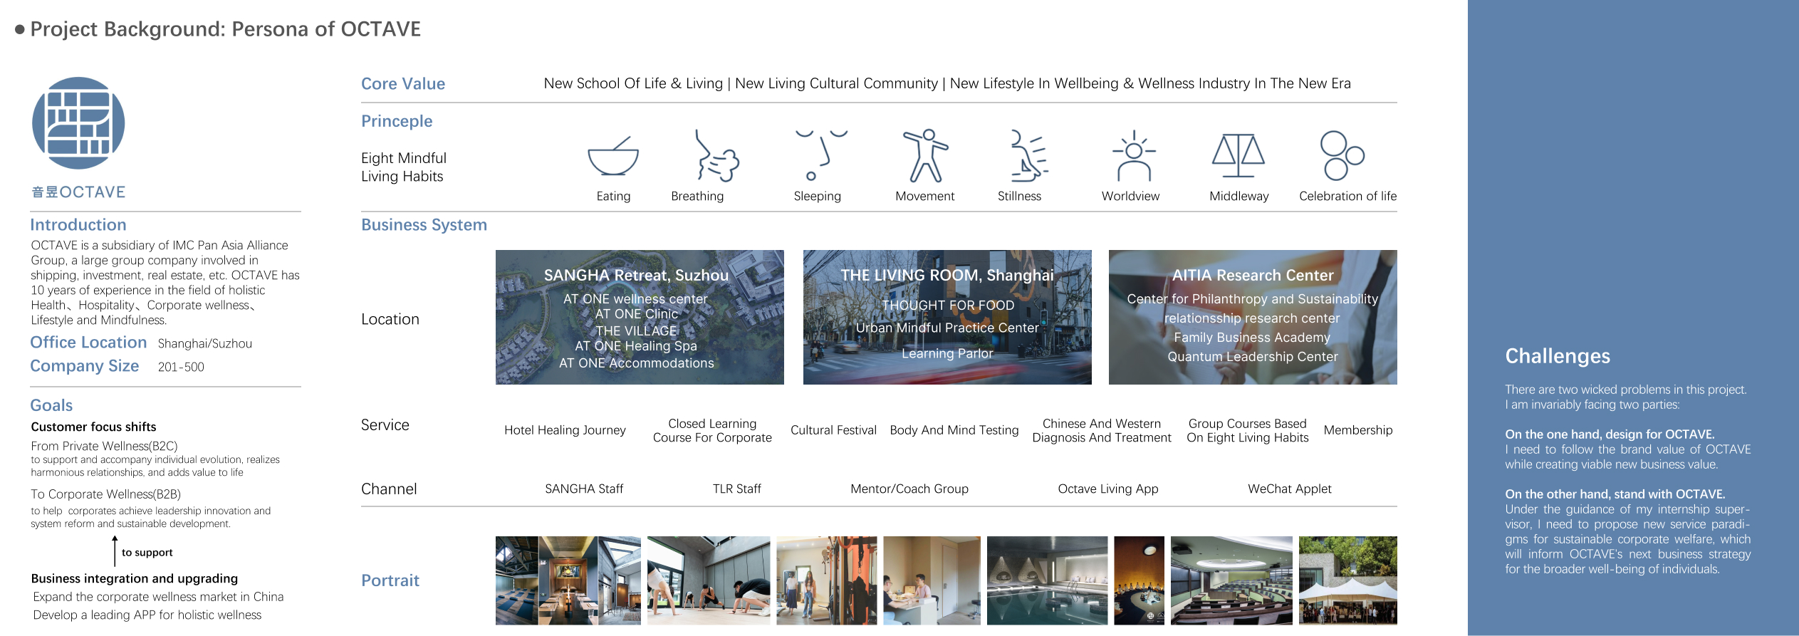
Task: Open the group floor-stretching photo
Action: [709, 580]
